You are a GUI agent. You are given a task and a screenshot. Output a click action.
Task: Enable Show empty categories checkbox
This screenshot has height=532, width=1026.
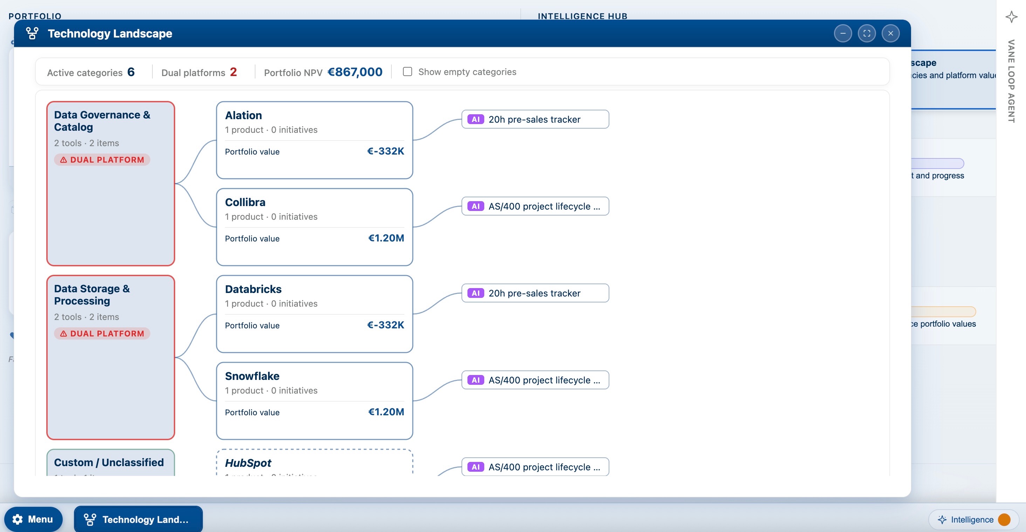(x=407, y=72)
